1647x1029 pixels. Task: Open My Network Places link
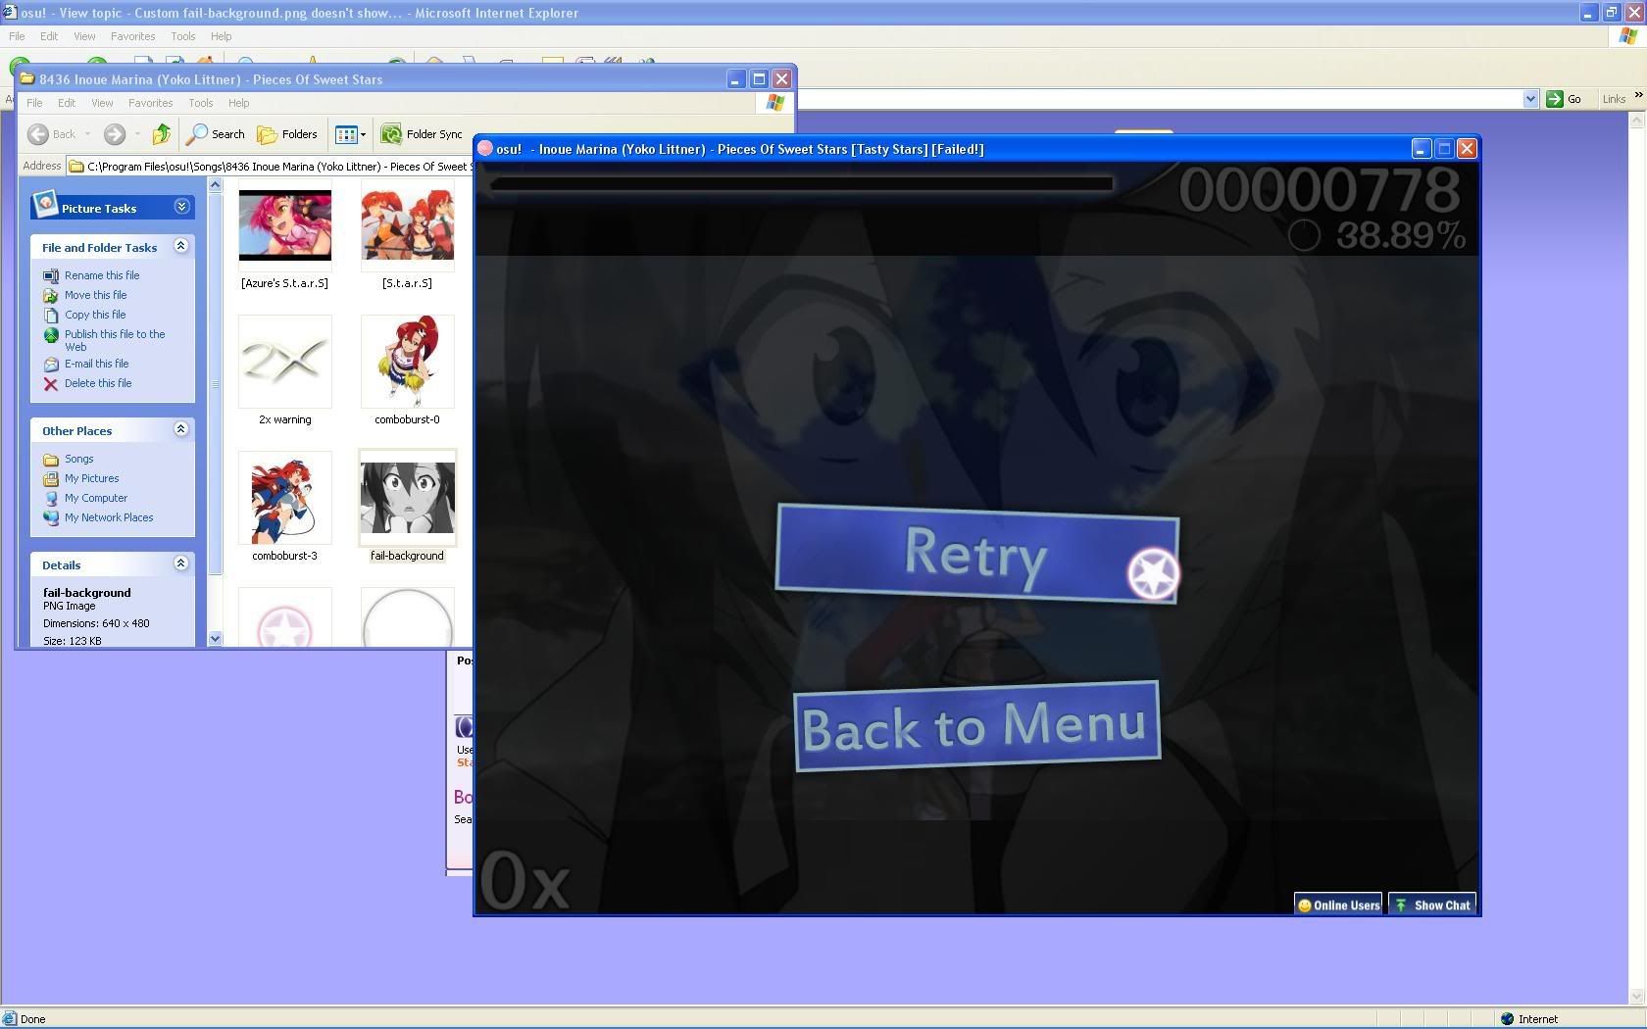(109, 517)
